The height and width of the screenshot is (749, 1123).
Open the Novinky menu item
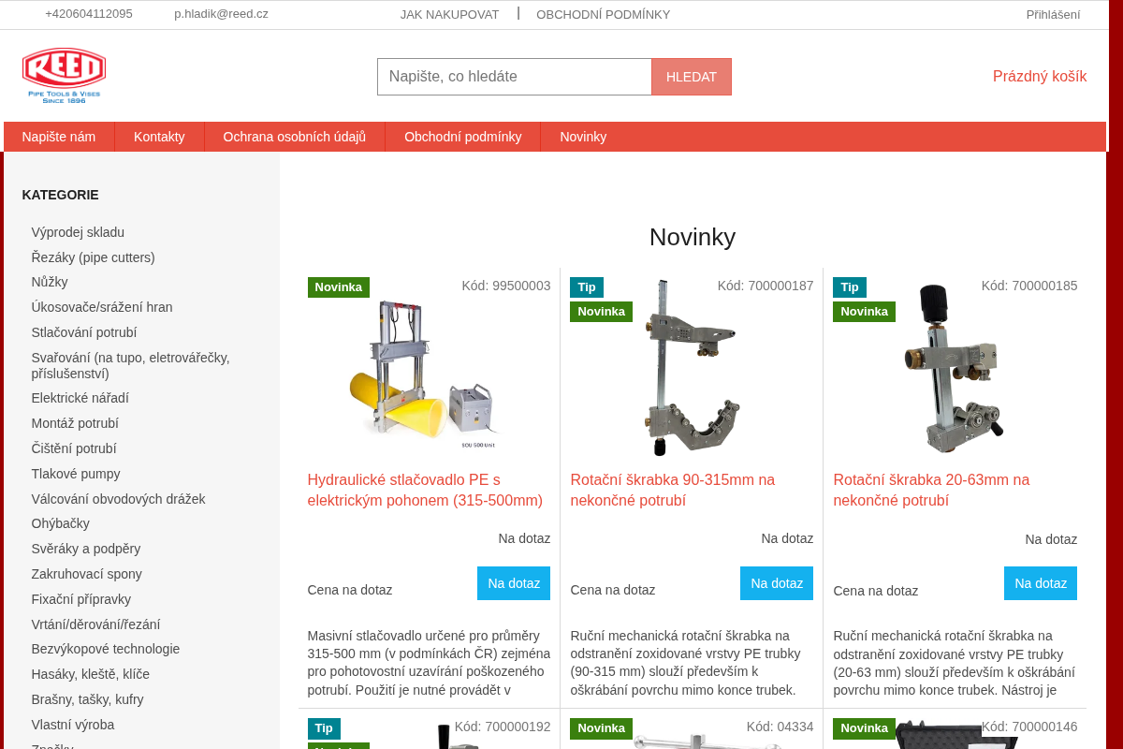(x=583, y=137)
